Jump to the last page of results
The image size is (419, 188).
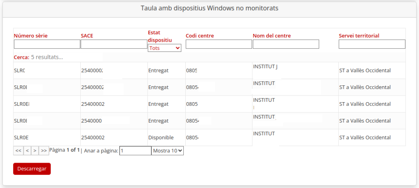[x=44, y=151]
